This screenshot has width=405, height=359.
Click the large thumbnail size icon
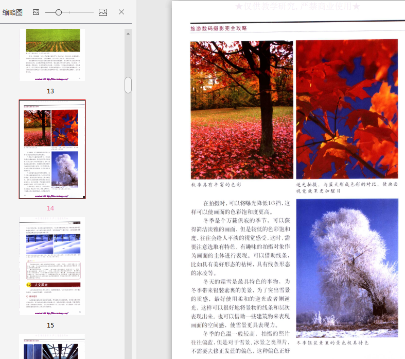click(103, 12)
